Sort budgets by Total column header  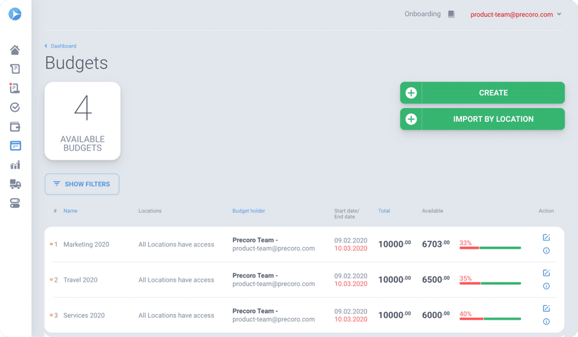click(384, 211)
